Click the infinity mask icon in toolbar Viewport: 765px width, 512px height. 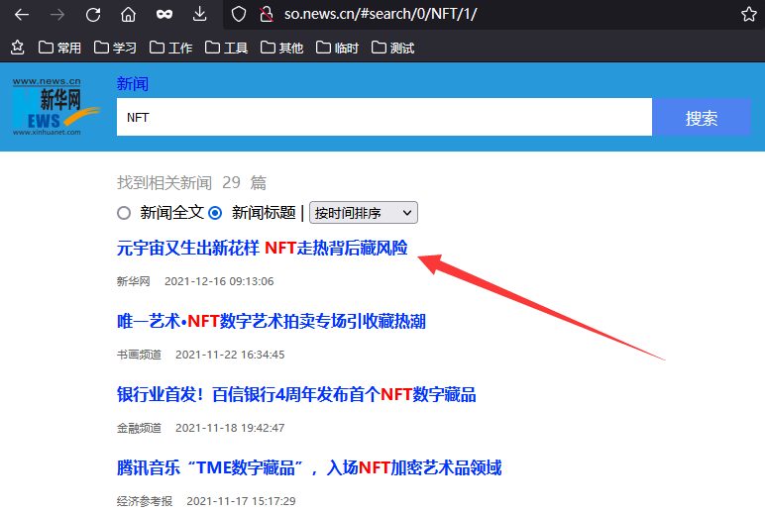click(164, 15)
